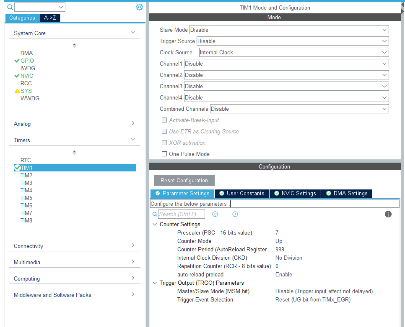Switch to the A->Z tab
Screen dimensions: 405x327
(50, 18)
